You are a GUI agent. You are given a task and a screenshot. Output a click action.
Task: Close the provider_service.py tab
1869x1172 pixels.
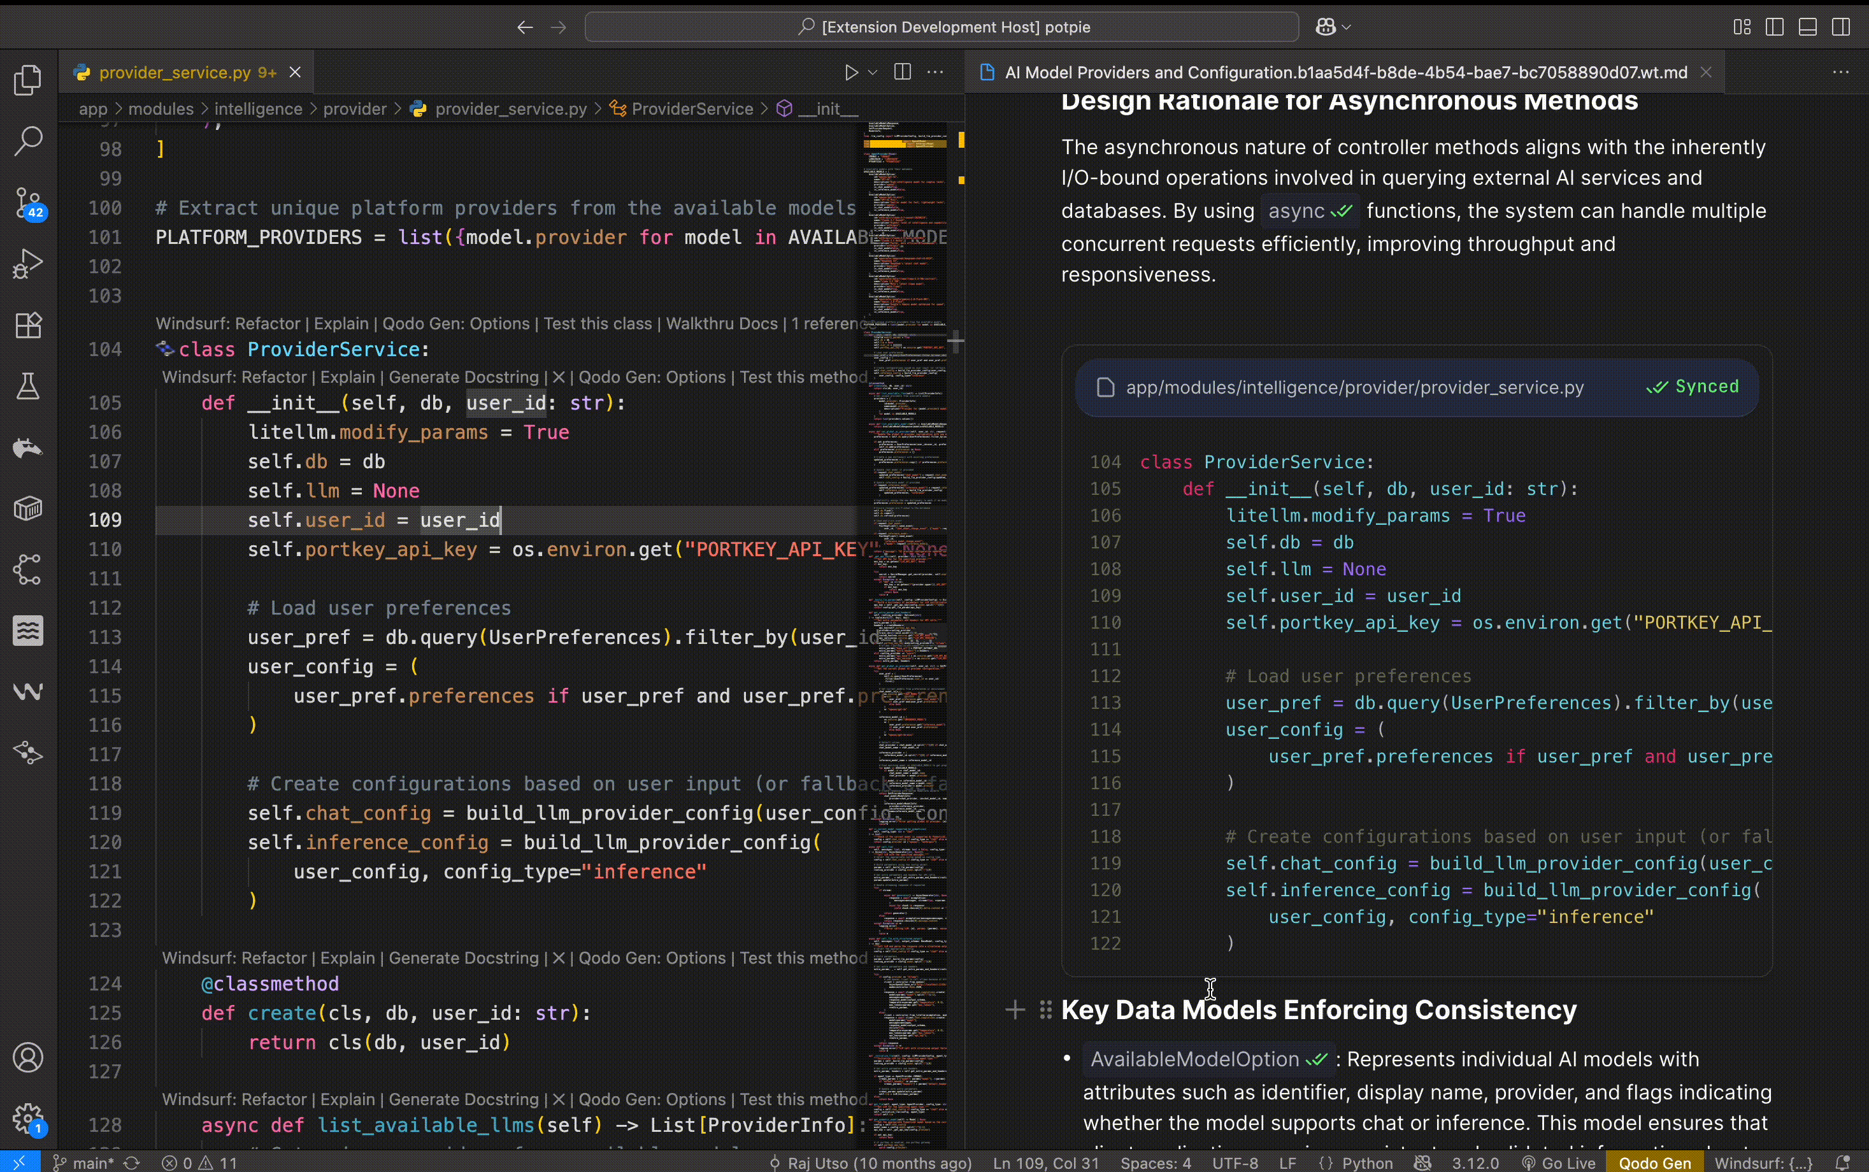click(296, 72)
